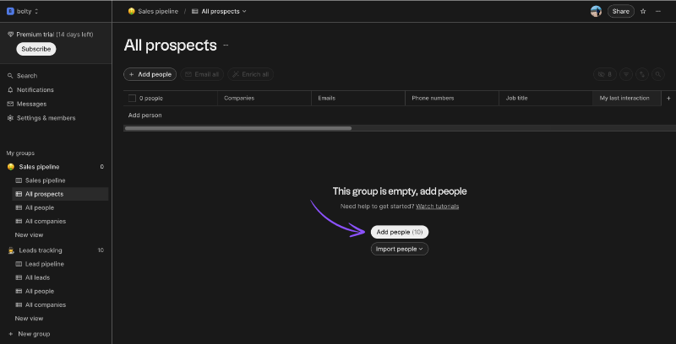Viewport: 676px width, 344px height.
Task: Add a column with the plus icon
Action: click(x=668, y=99)
